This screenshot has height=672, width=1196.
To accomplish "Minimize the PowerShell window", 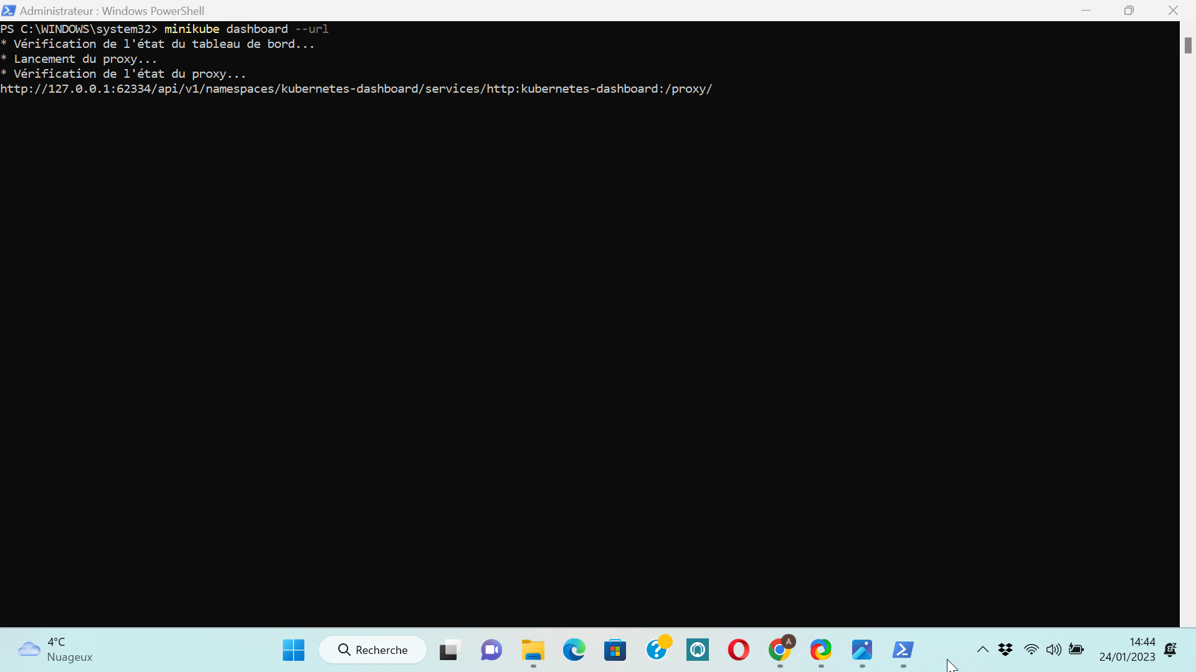I will 1086,11.
